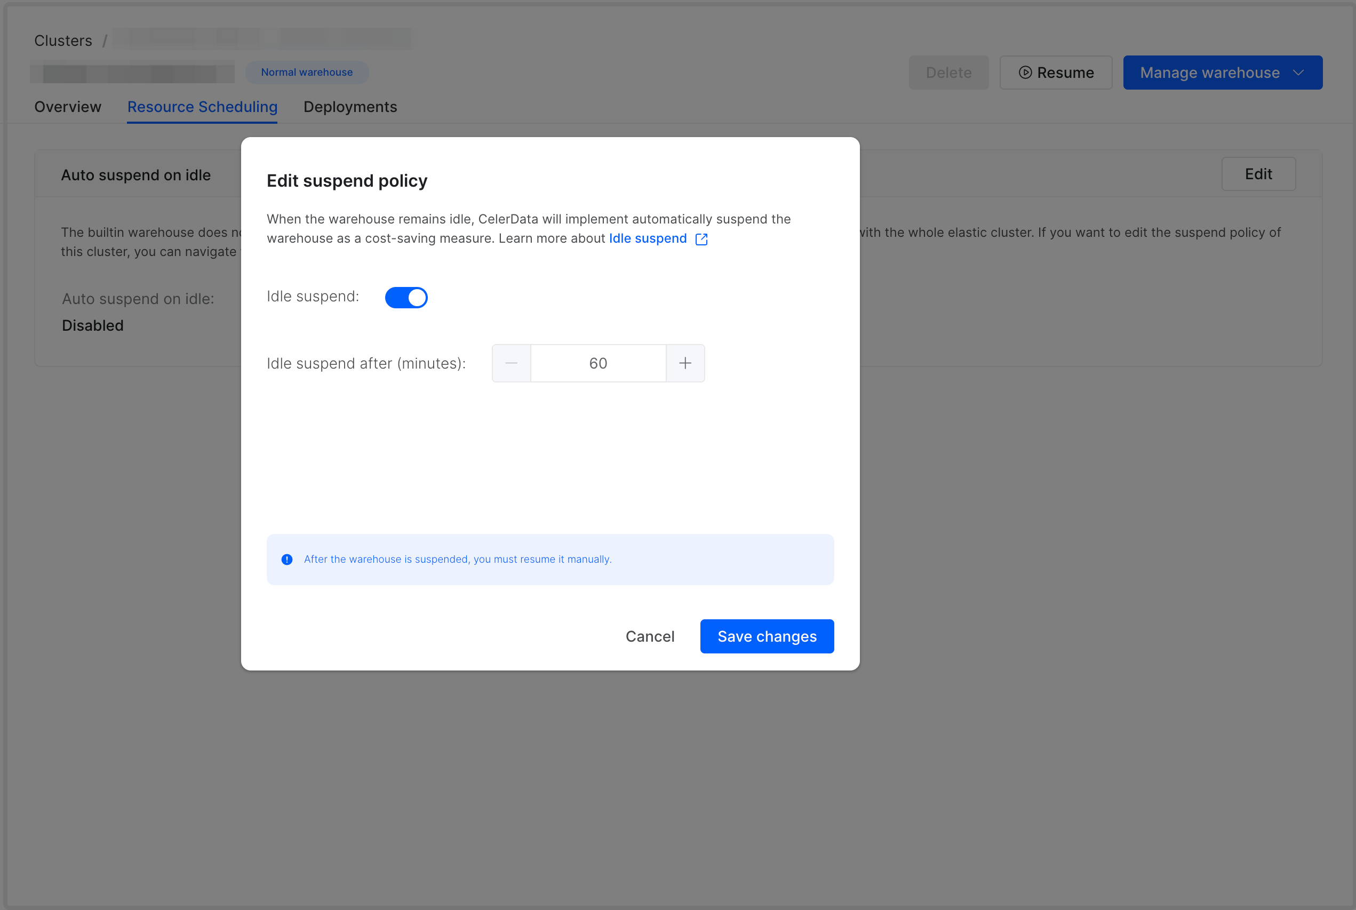Click the plus increment stepper button
The width and height of the screenshot is (1356, 910).
685,363
